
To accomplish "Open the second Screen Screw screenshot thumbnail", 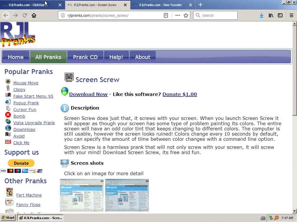I will pyautogui.click(x=127, y=195).
